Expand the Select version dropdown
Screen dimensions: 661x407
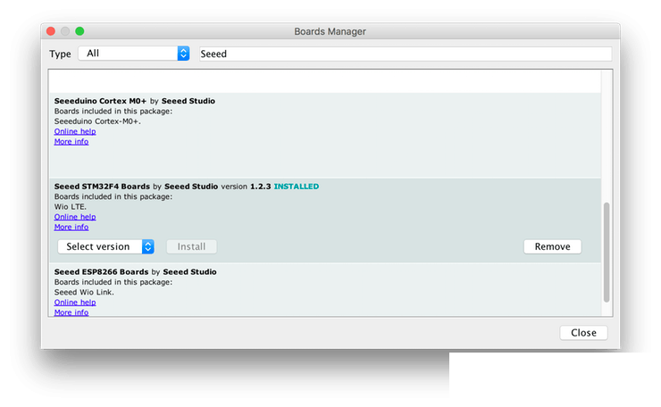[105, 246]
